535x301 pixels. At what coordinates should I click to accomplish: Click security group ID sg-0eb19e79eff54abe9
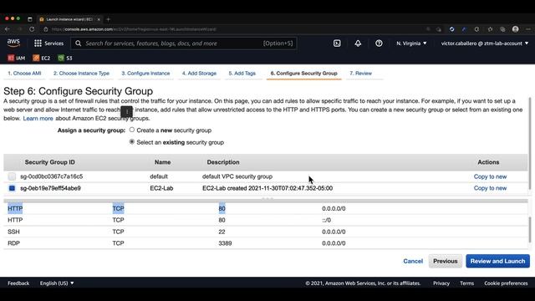[50, 188]
